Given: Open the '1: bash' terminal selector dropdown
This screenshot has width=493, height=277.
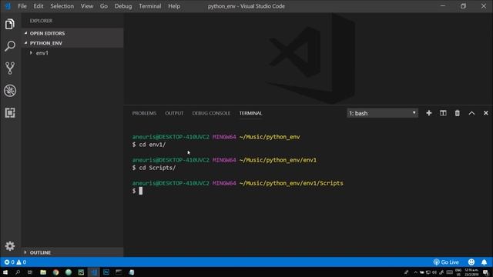Looking at the screenshot, I should tap(382, 113).
